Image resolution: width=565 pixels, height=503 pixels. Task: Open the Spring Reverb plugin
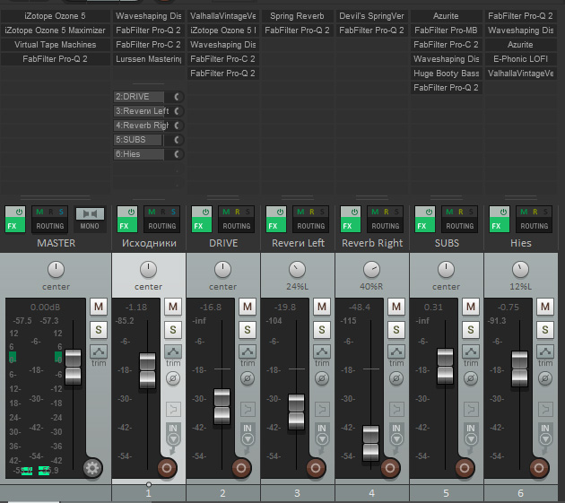297,16
